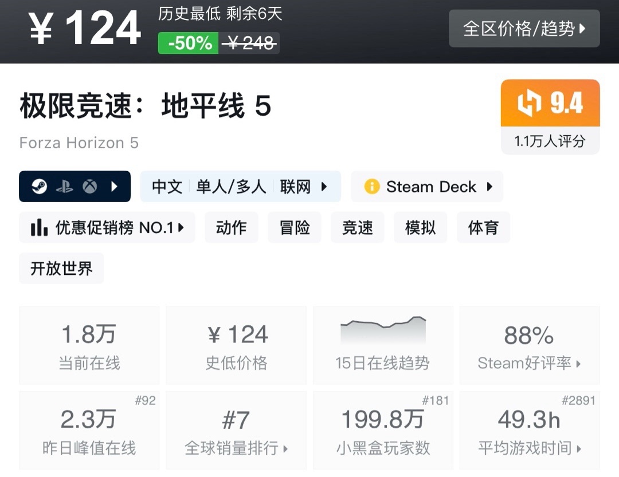Open the ¥124 史低价格 stat card

tap(236, 345)
